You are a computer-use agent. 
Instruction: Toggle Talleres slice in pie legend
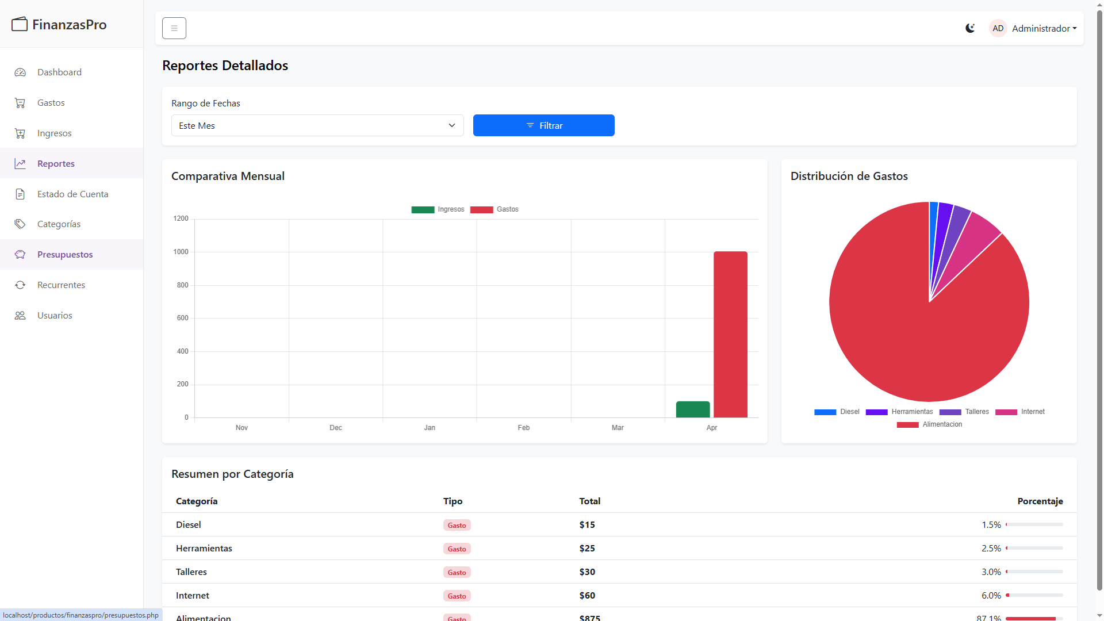pos(964,412)
